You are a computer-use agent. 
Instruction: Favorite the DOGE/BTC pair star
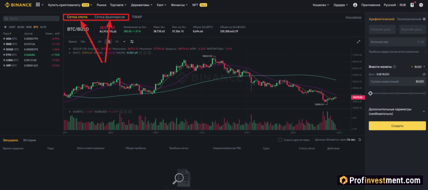coord(4,49)
